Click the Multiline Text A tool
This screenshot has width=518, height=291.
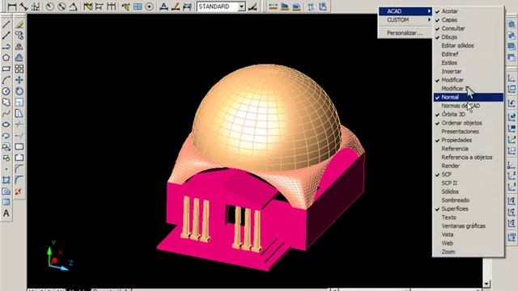6,213
